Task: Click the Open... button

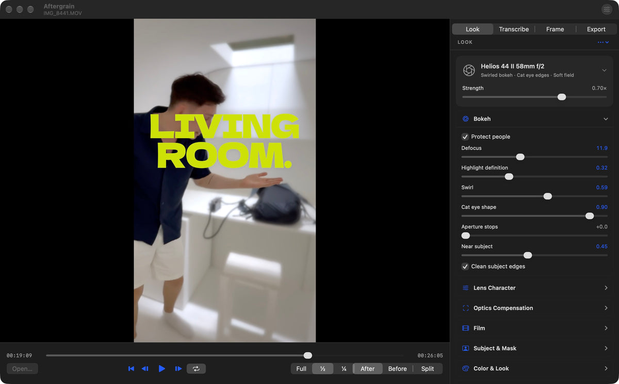Action: click(x=22, y=369)
